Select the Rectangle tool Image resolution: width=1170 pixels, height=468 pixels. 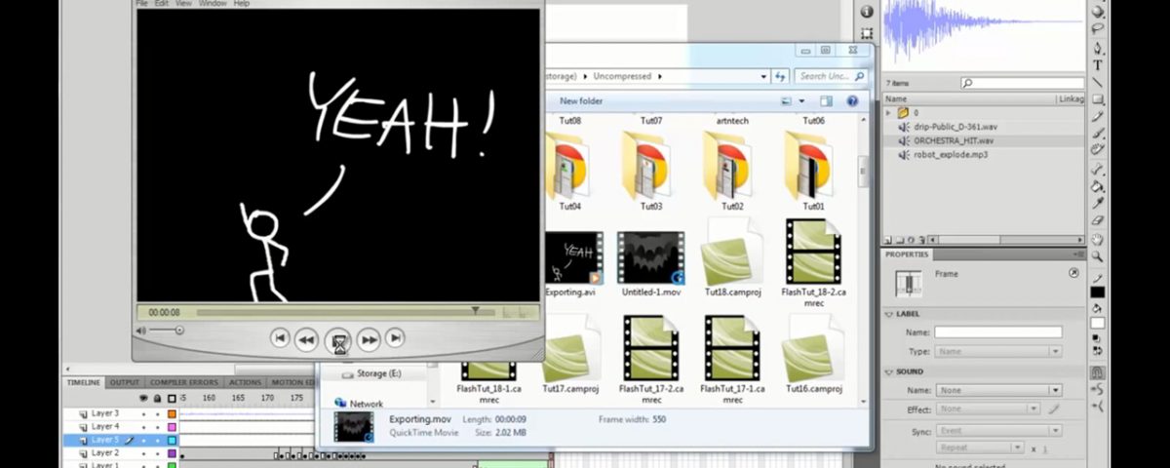tap(1098, 99)
